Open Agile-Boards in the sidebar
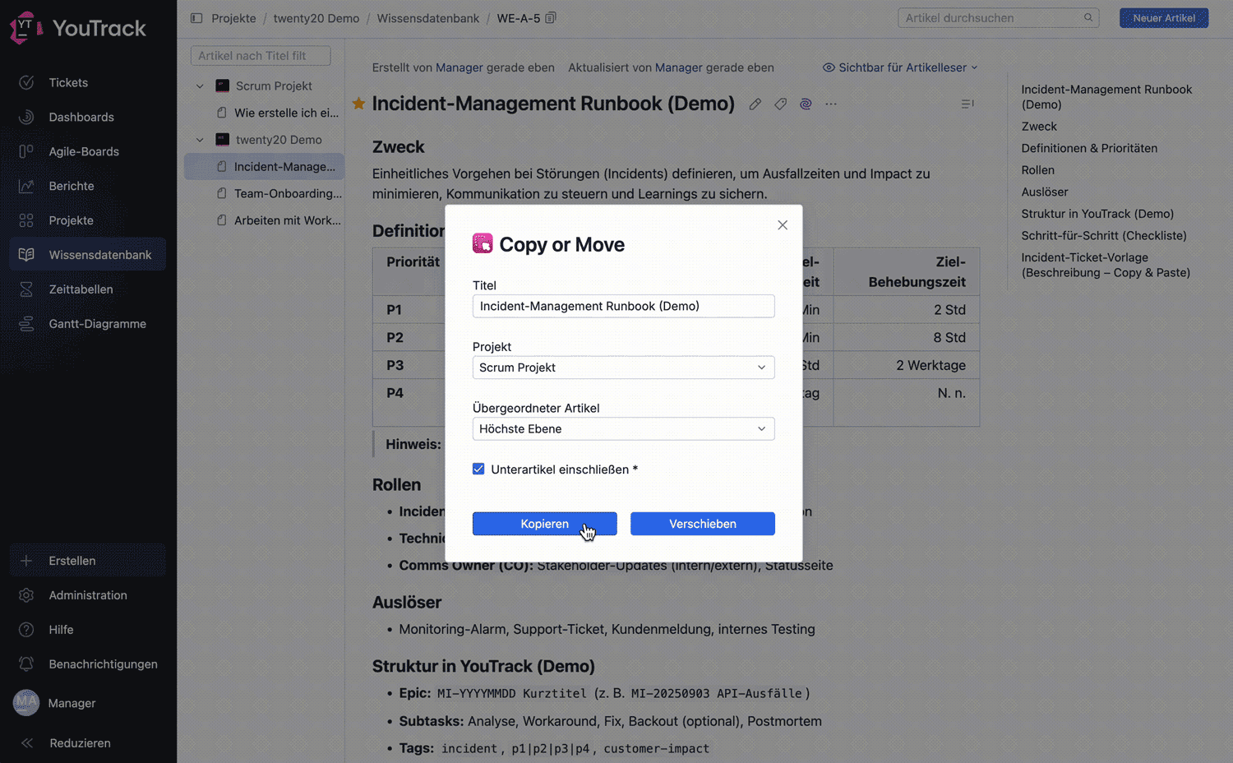Image resolution: width=1233 pixels, height=763 pixels. (x=84, y=151)
